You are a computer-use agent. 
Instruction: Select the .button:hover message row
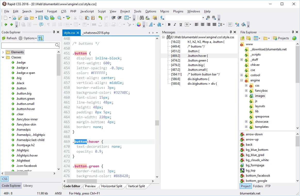tap(199, 56)
